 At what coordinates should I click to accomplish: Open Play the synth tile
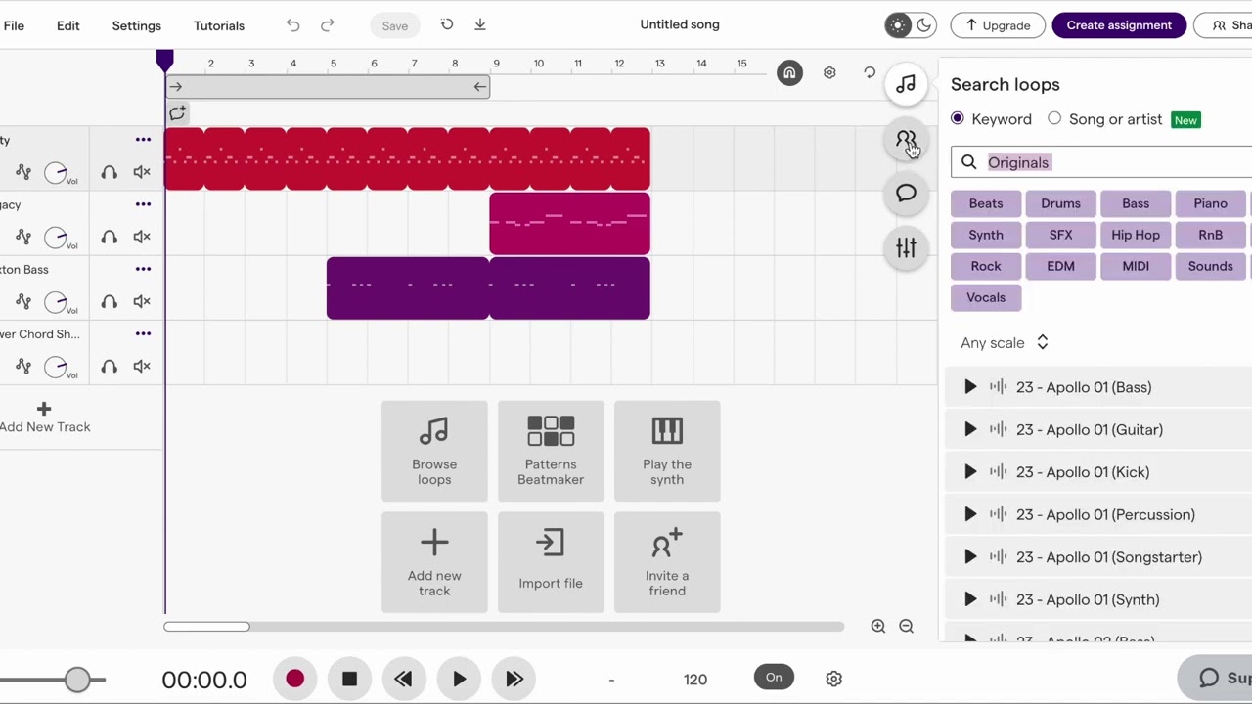[667, 451]
